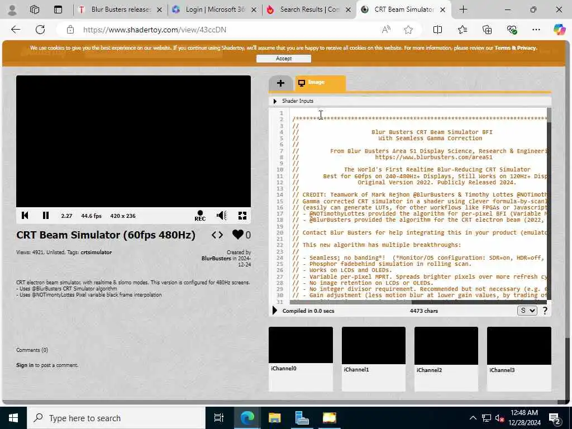Open the BlurBusters author profile
572x429 pixels.
216,258
